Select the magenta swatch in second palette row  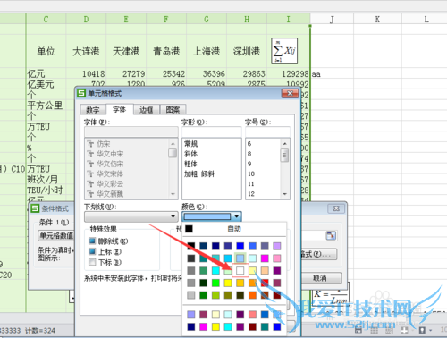[x=265, y=258]
